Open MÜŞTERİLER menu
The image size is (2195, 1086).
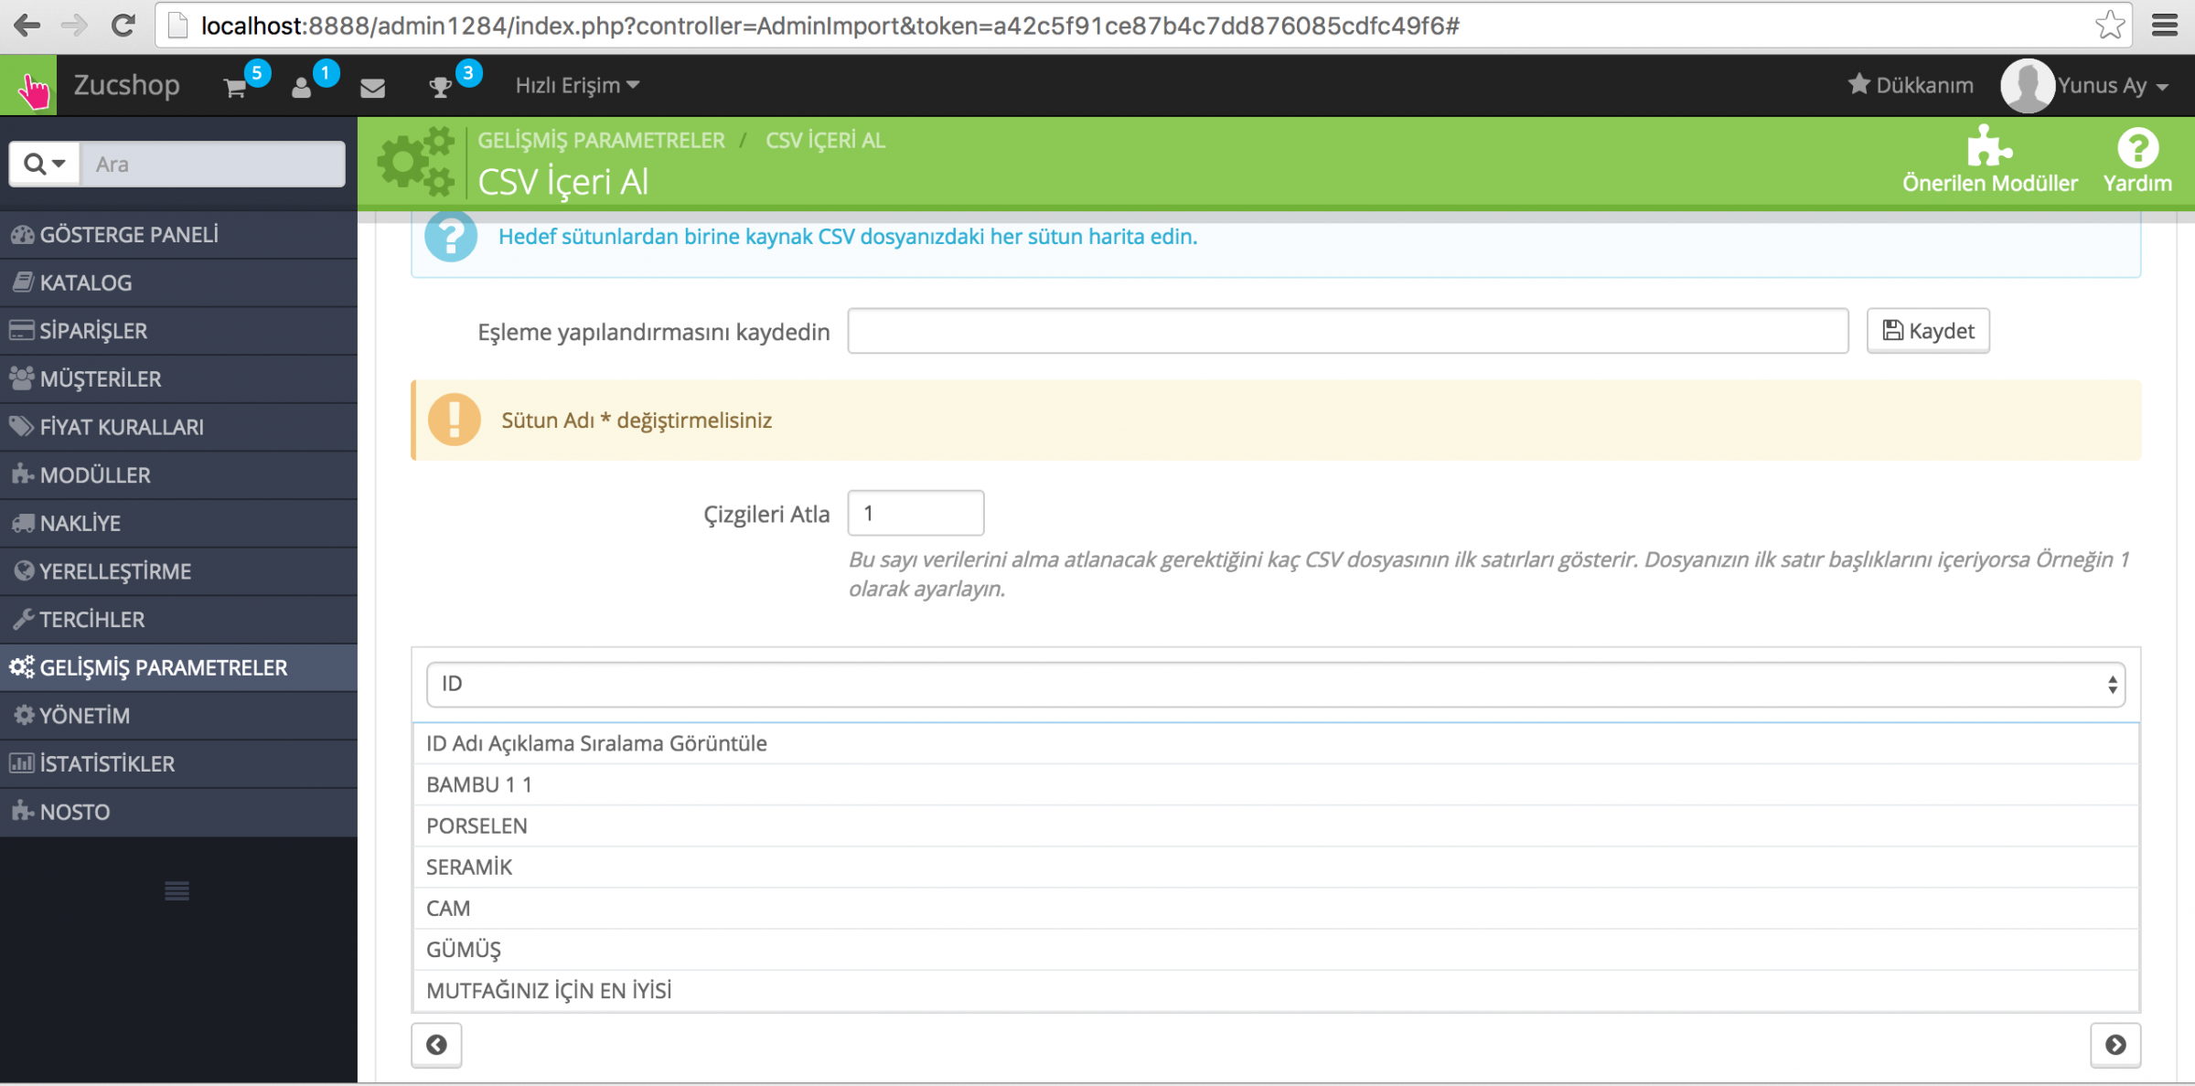178,378
